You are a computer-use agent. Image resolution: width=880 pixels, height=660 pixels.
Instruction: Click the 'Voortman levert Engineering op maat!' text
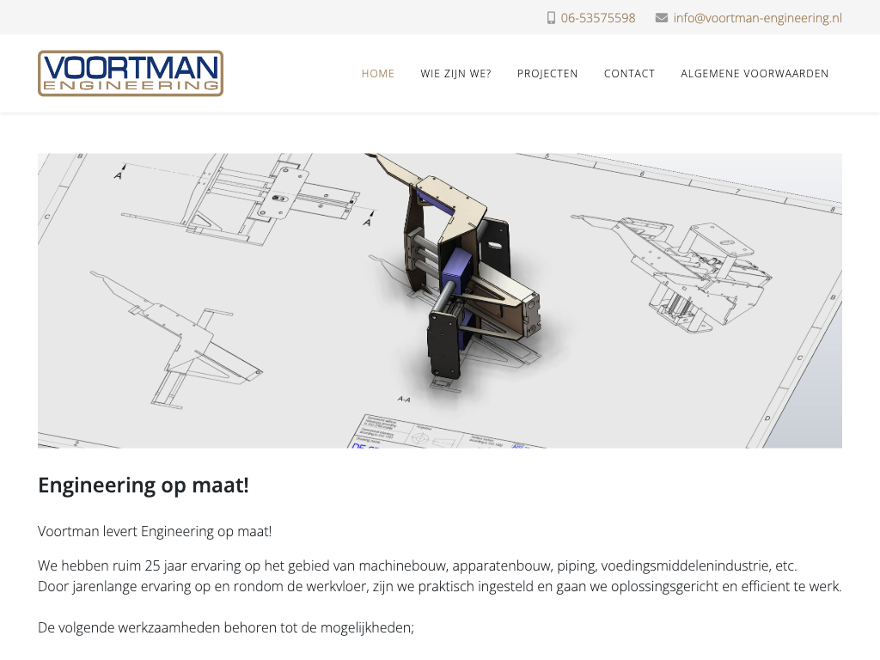(x=155, y=531)
